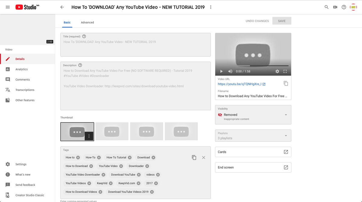
Task: Click the sidebar video preview thumbnail
Action: [x=27, y=30]
